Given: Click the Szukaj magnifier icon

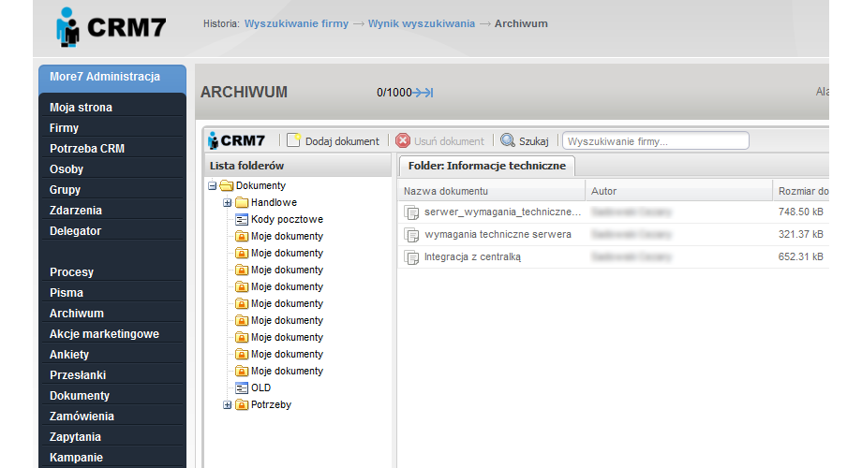Looking at the screenshot, I should coord(508,140).
